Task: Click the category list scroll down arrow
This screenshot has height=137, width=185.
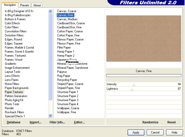Action: coord(50,116)
